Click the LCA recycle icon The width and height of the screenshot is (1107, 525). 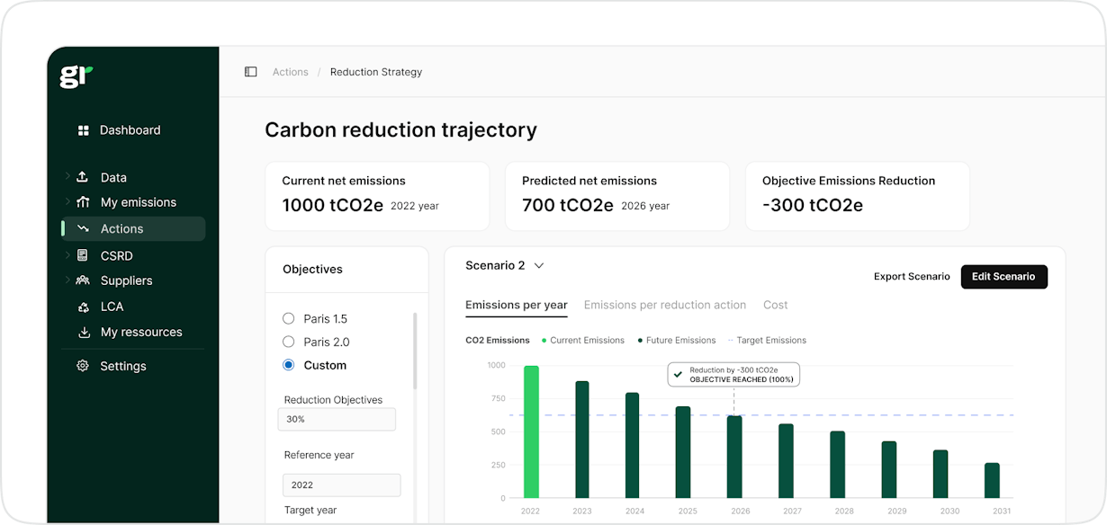(84, 307)
